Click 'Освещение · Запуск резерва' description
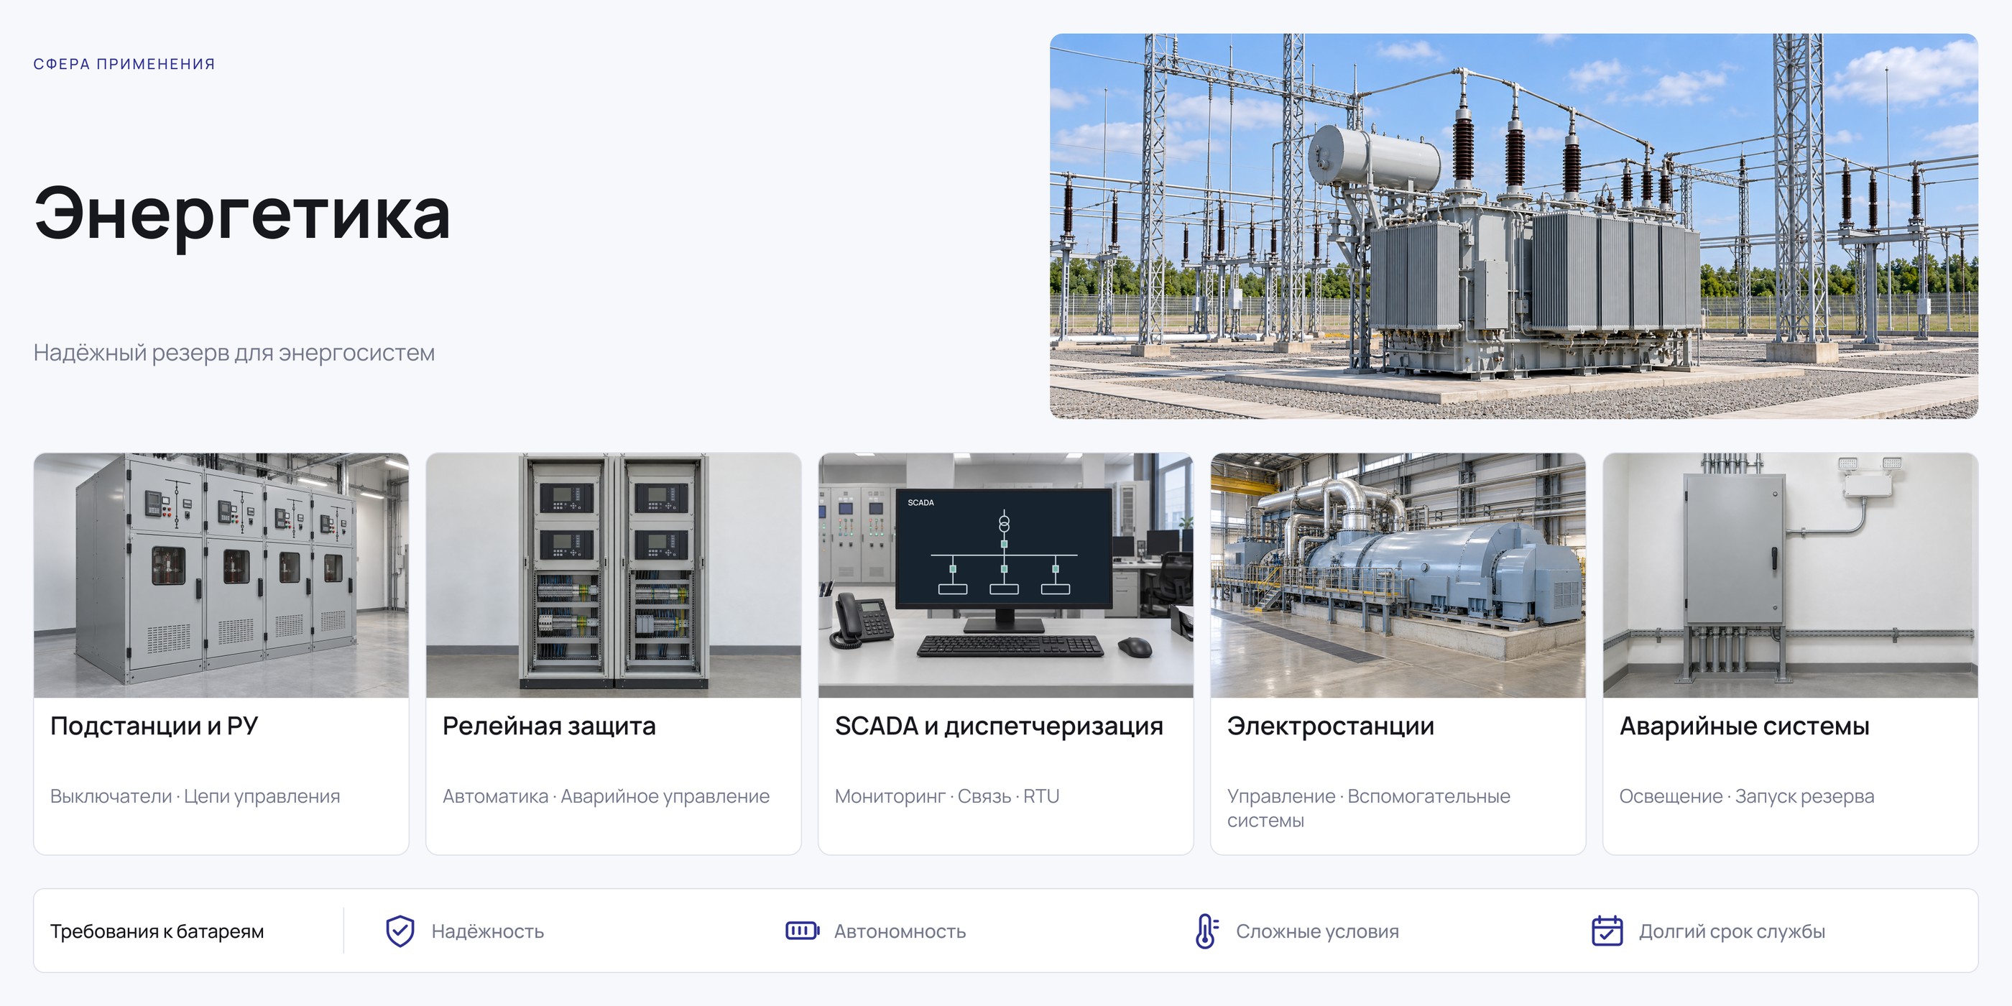 [x=1746, y=797]
